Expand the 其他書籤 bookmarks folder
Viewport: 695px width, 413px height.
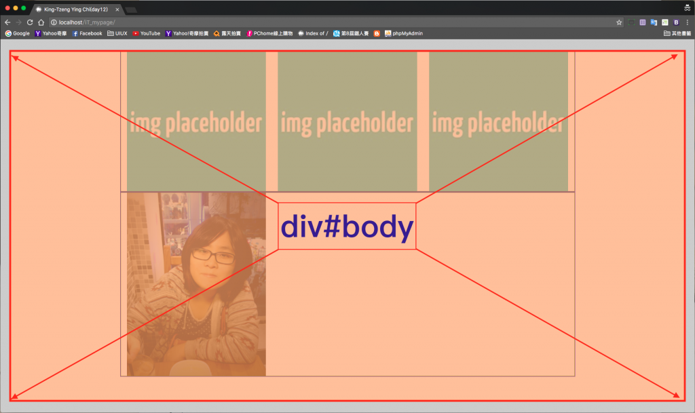coord(677,33)
